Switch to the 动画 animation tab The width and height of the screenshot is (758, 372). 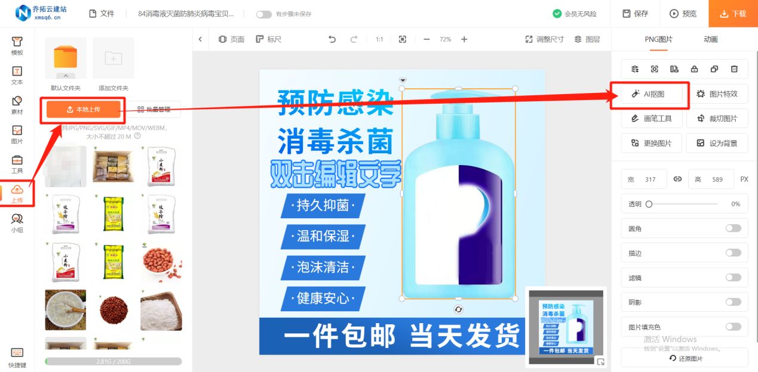[x=710, y=40]
